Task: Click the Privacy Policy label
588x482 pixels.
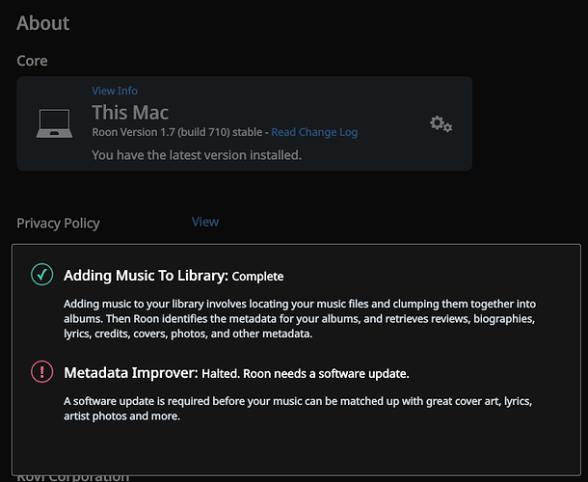Action: pos(58,223)
